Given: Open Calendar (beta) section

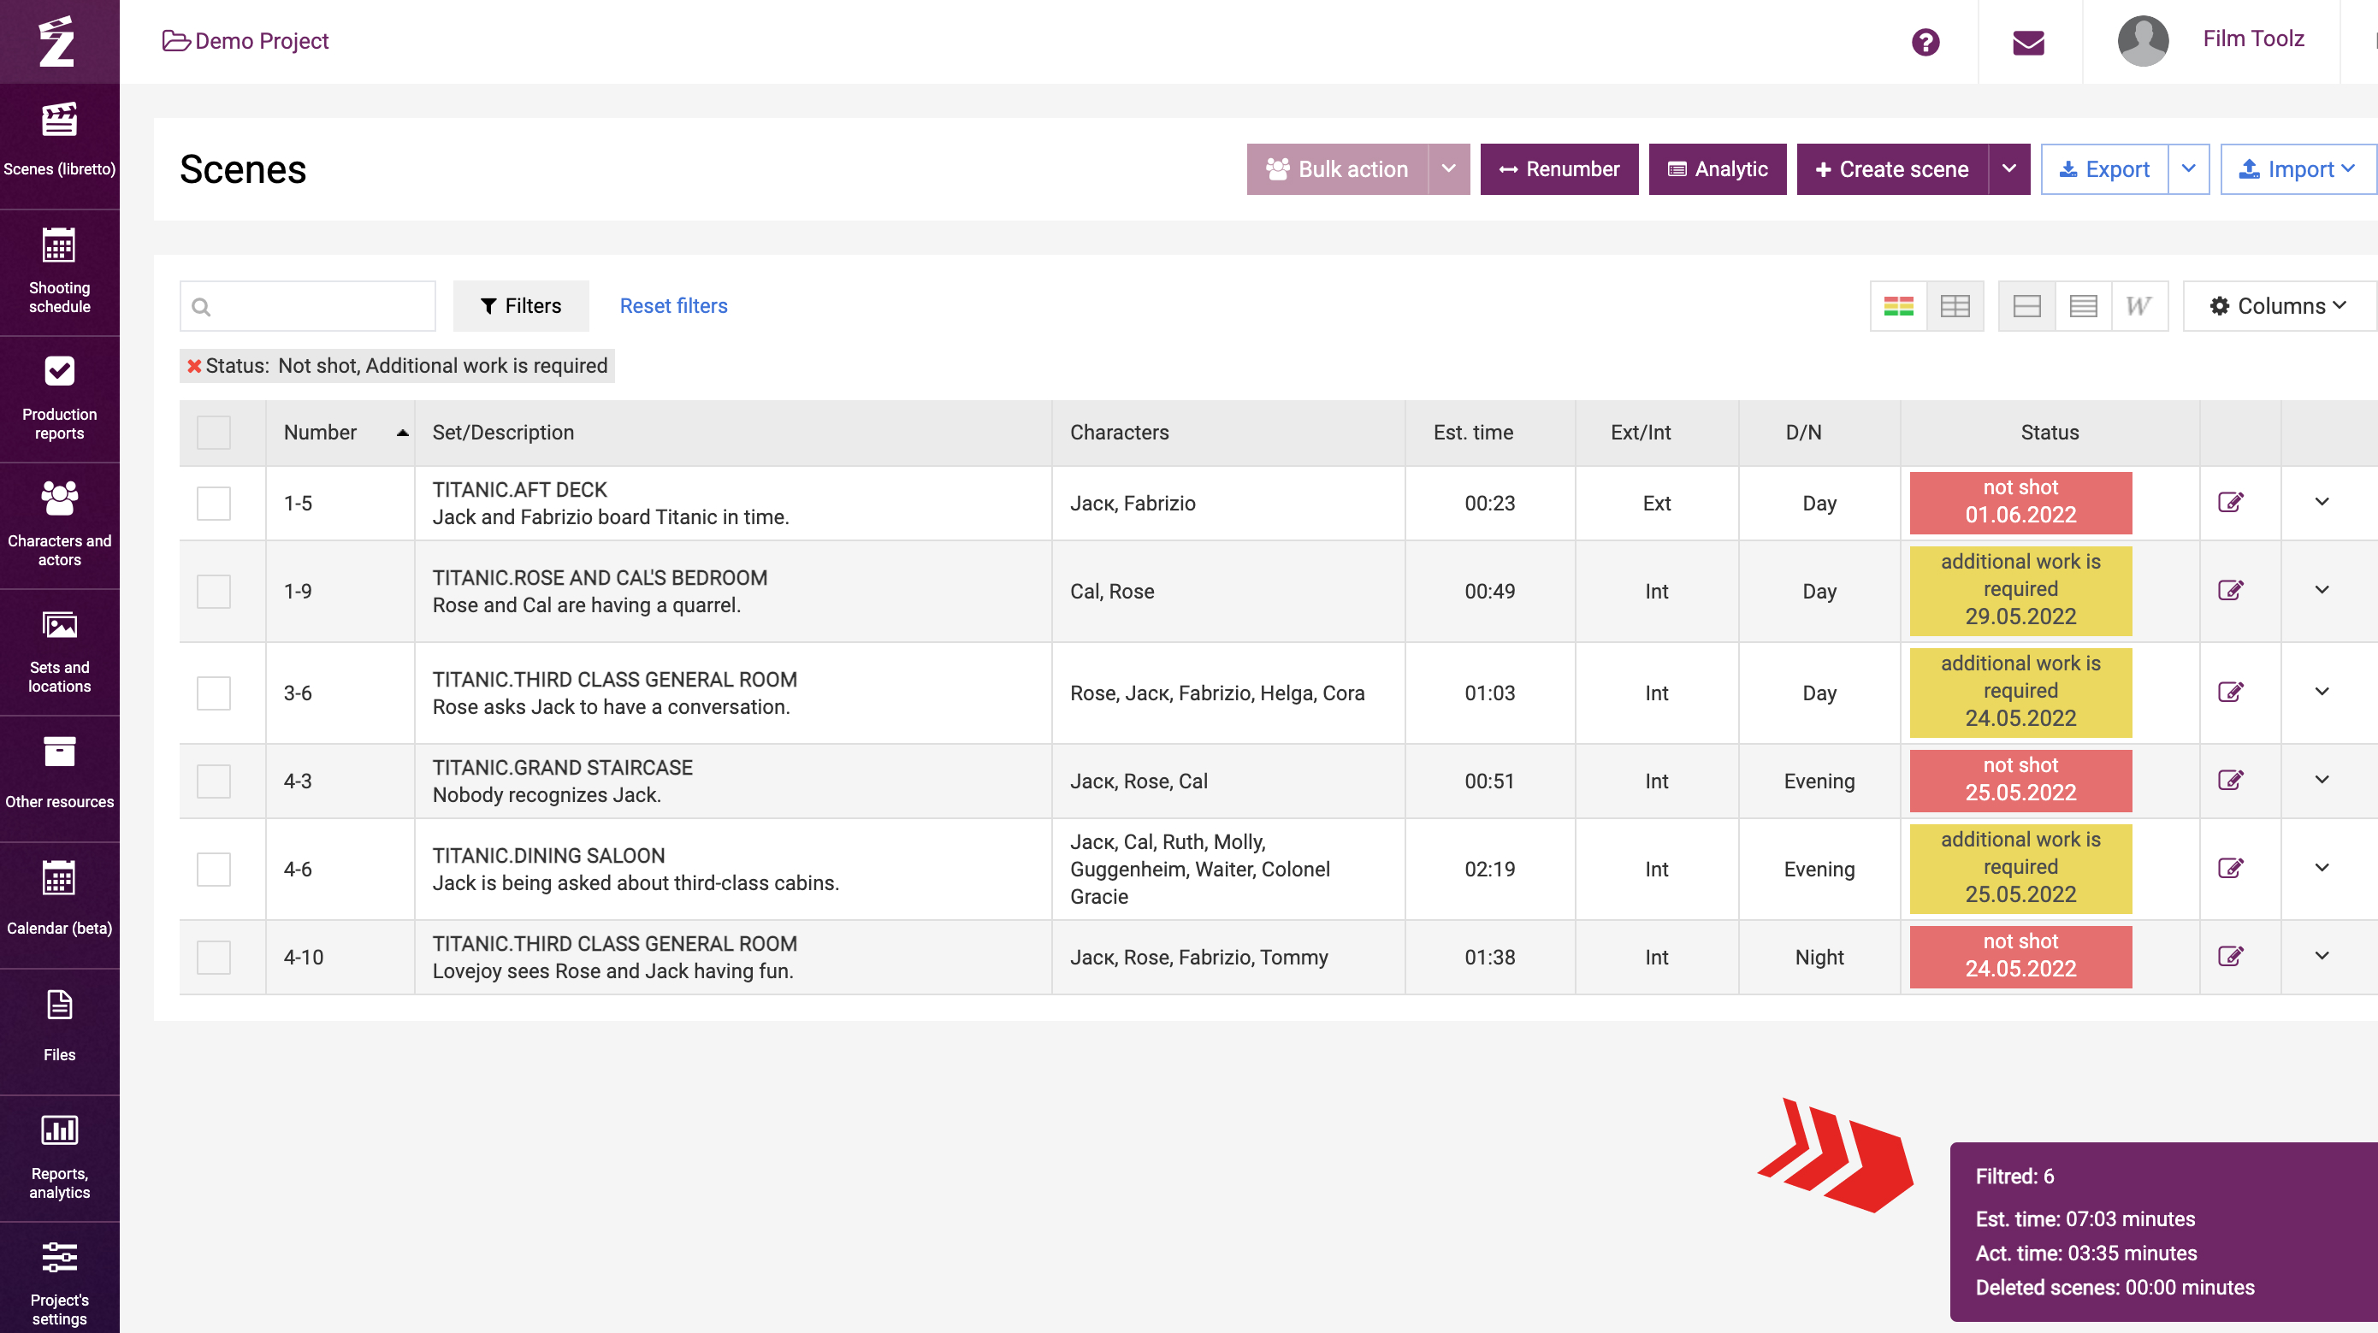Looking at the screenshot, I should click(59, 905).
